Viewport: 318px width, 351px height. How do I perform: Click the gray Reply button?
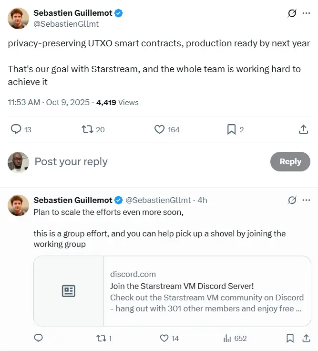point(290,161)
